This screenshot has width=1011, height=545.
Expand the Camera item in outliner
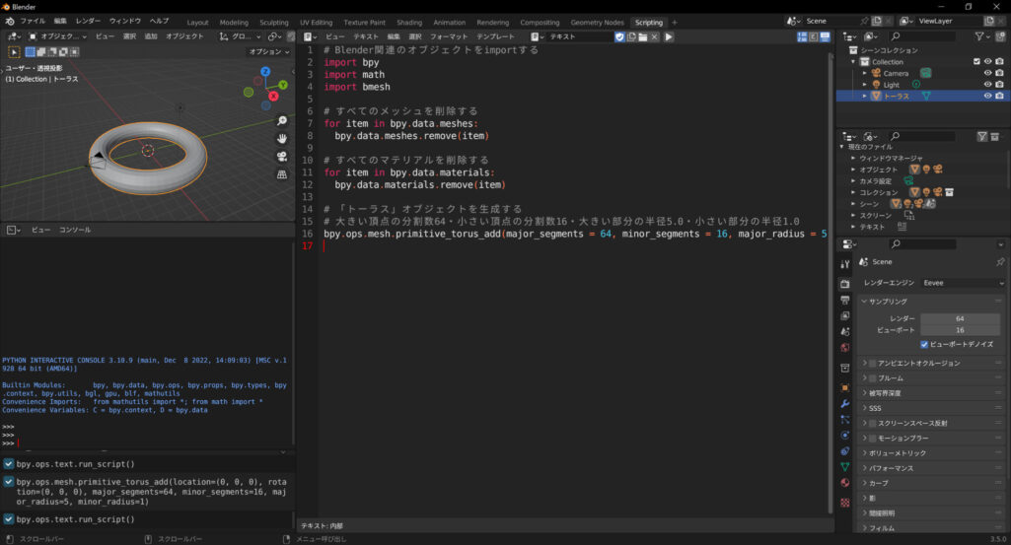click(865, 74)
